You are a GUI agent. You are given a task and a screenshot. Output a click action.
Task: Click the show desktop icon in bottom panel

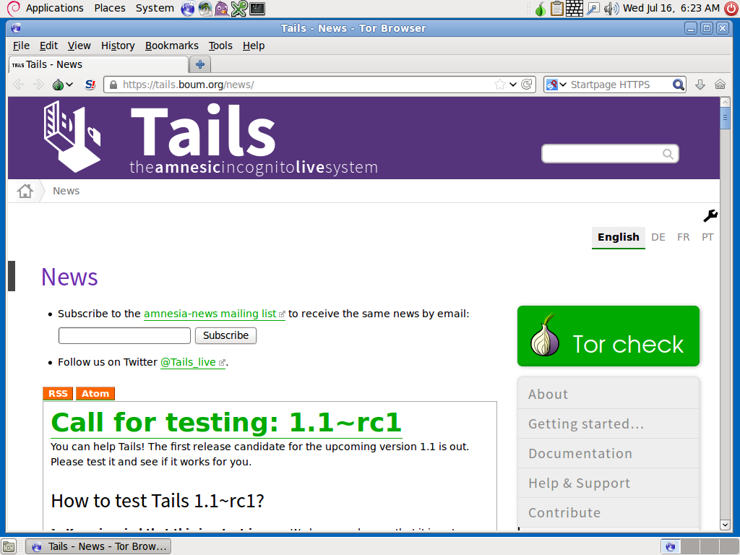click(x=9, y=546)
